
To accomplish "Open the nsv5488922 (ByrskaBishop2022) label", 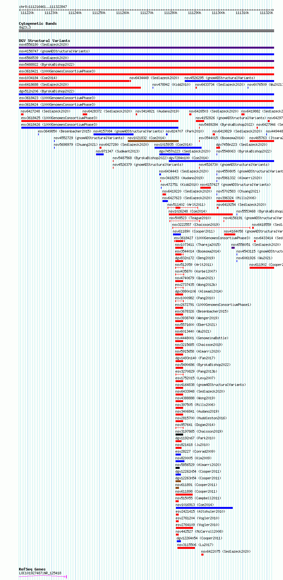I will pyautogui.click(x=47, y=64).
